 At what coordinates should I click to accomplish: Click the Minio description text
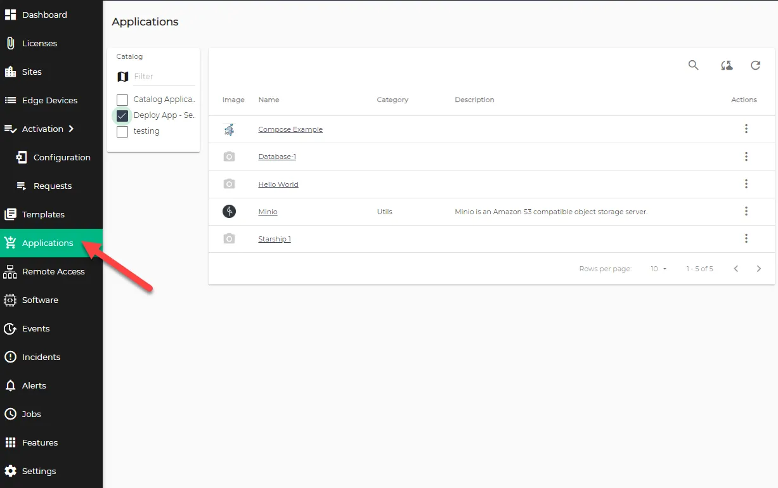[551, 212]
